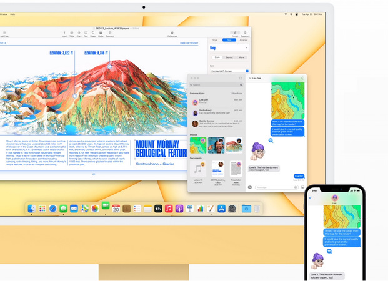Image resolution: width=388 pixels, height=281 pixels.
Task: Open Mail from the Dock
Action: pyautogui.click(x=74, y=209)
